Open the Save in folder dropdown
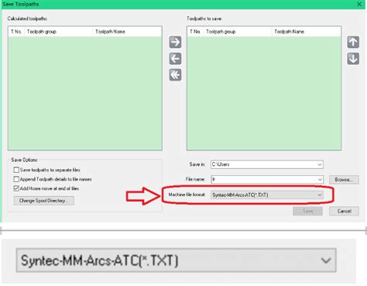 click(x=320, y=164)
